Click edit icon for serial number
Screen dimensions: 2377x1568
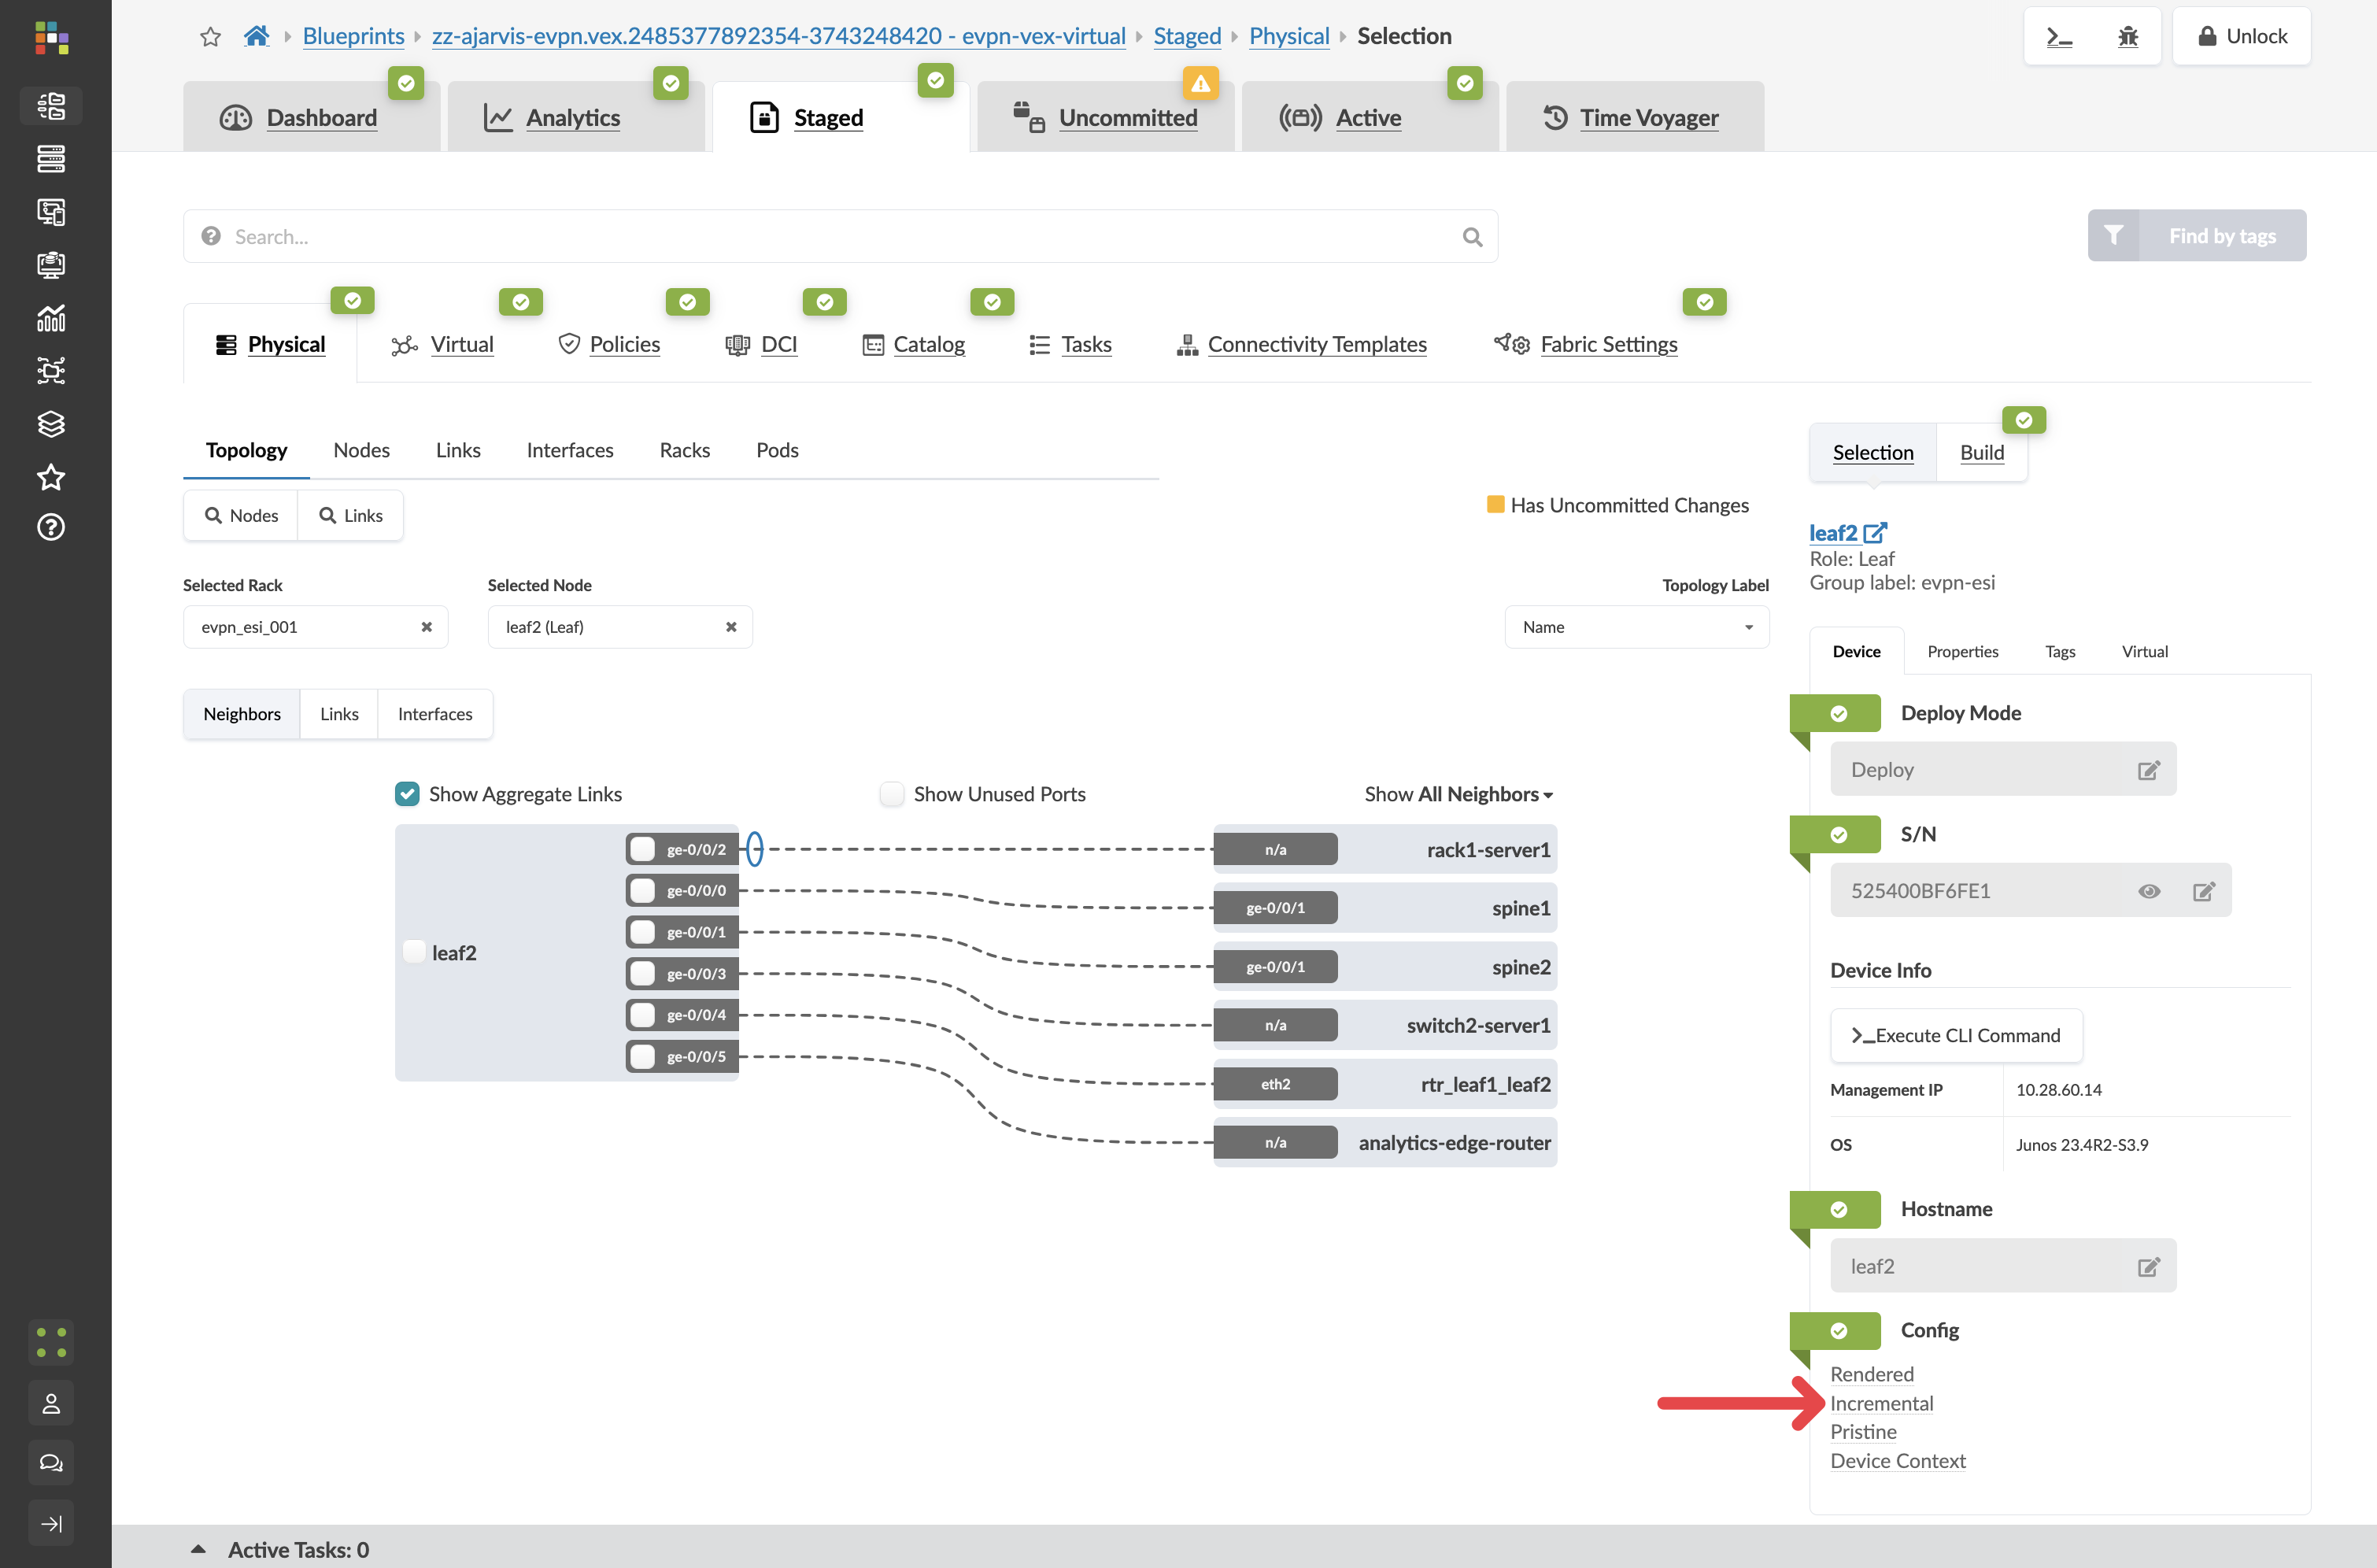(2204, 891)
